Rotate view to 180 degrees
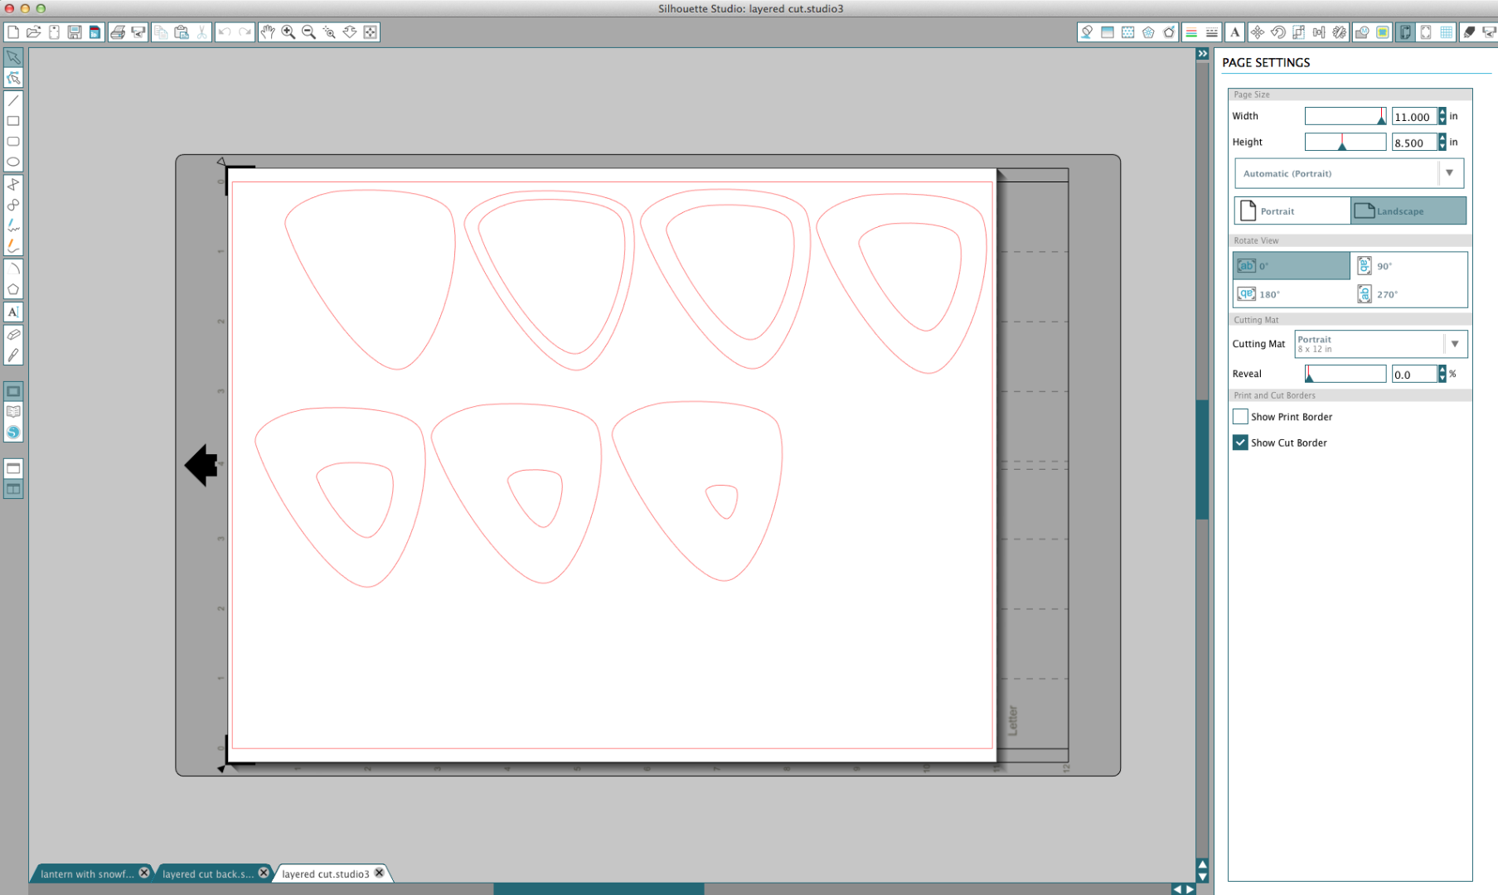Viewport: 1498px width, 895px height. click(1292, 294)
